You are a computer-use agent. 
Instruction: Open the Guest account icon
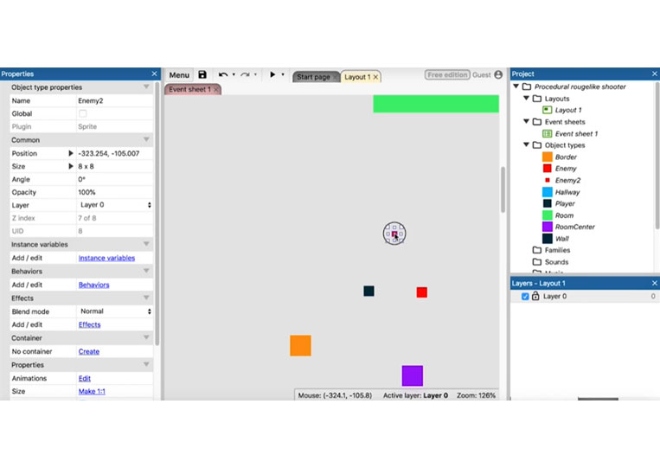[498, 74]
